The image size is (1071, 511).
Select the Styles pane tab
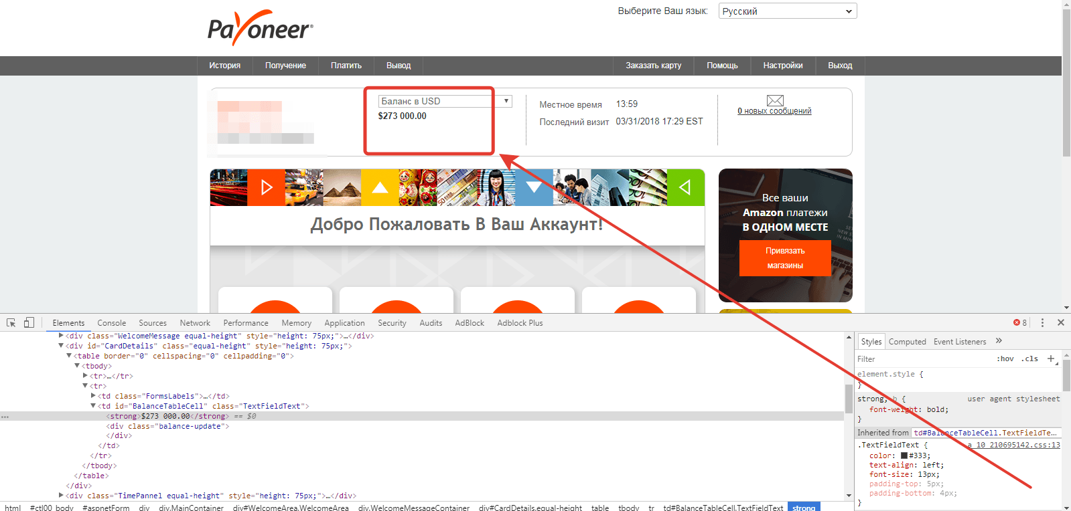(x=871, y=341)
